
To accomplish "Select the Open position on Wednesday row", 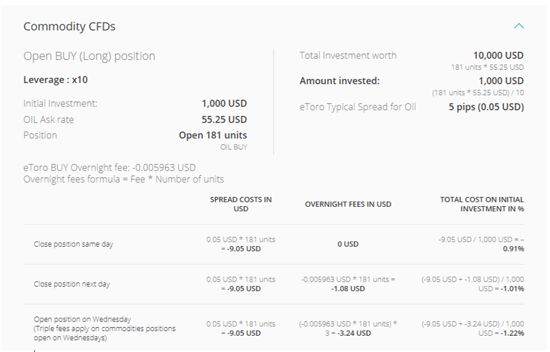I will point(274,328).
